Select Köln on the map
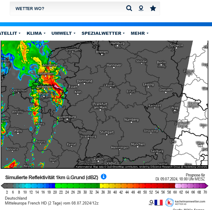 (x=78, y=92)
